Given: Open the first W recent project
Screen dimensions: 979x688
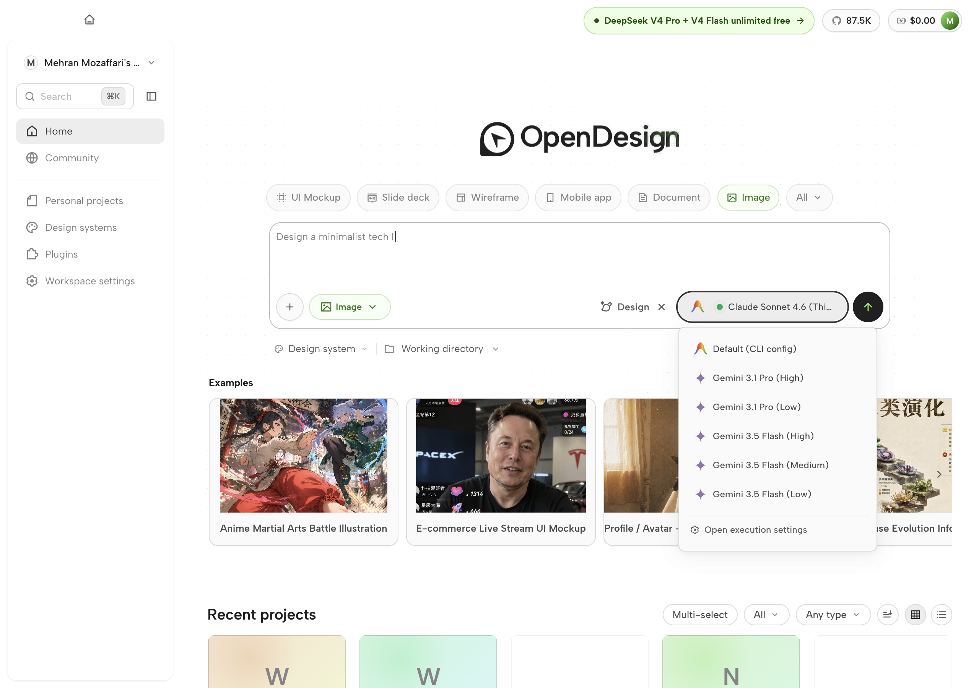Looking at the screenshot, I should coord(277,662).
